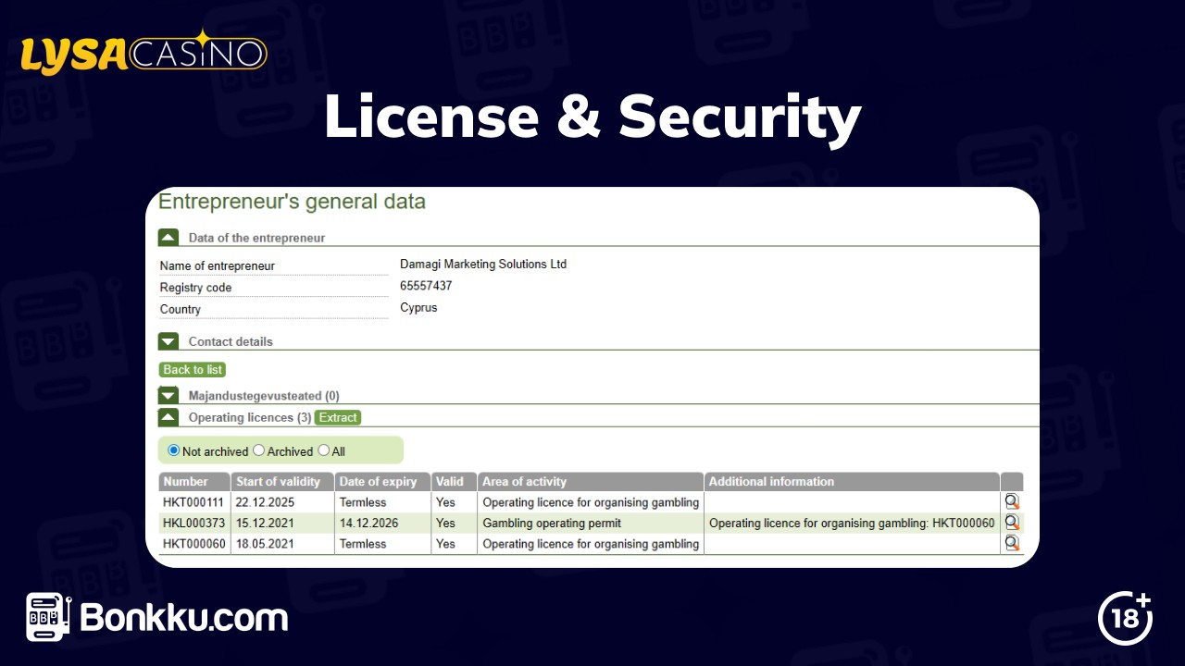Open details icon for licence HKT000060
Image resolution: width=1185 pixels, height=666 pixels.
click(x=1012, y=544)
